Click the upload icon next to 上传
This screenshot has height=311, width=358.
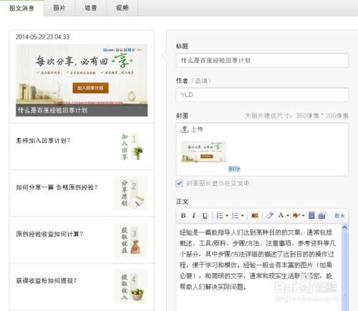185,129
